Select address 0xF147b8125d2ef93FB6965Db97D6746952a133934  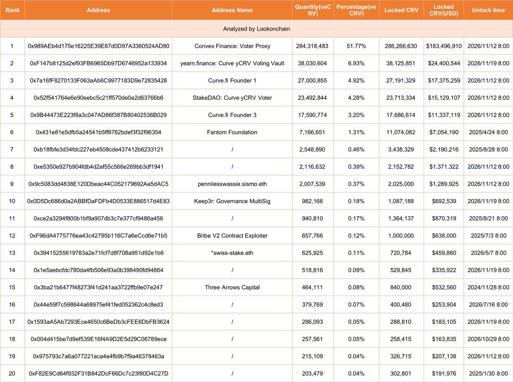pos(98,63)
